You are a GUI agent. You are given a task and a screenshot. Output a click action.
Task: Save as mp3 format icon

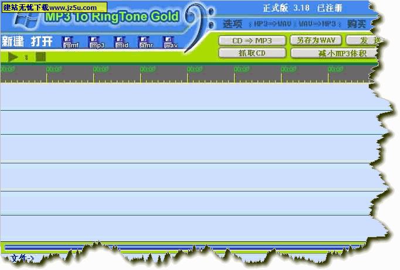[x=96, y=42]
